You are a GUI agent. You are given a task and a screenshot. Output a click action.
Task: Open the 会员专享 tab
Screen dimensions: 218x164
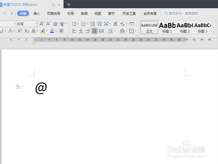tap(150, 13)
